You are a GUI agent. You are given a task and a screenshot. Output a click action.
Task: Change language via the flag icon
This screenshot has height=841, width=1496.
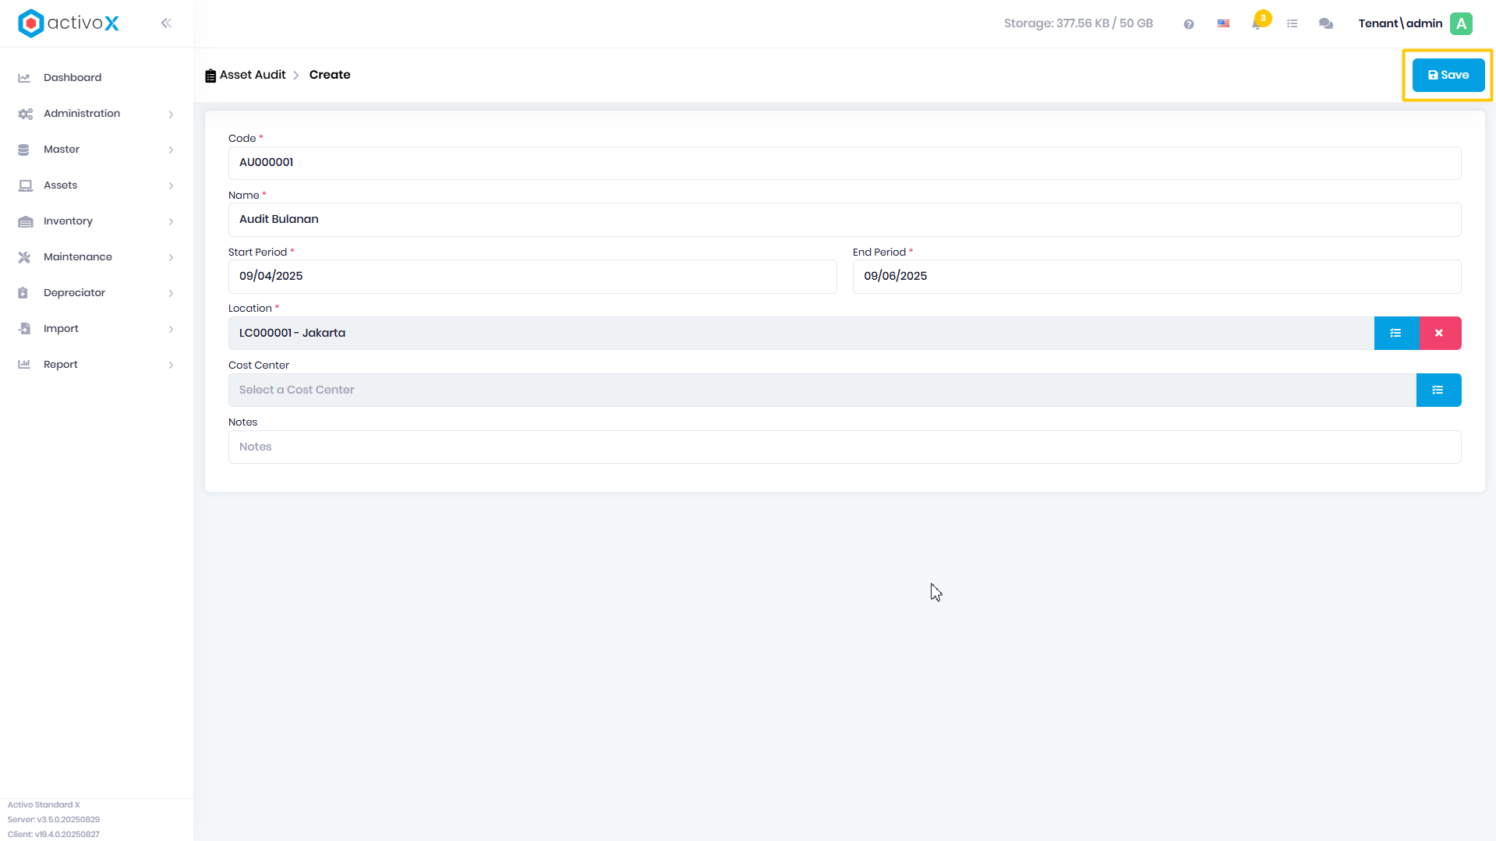tap(1224, 23)
